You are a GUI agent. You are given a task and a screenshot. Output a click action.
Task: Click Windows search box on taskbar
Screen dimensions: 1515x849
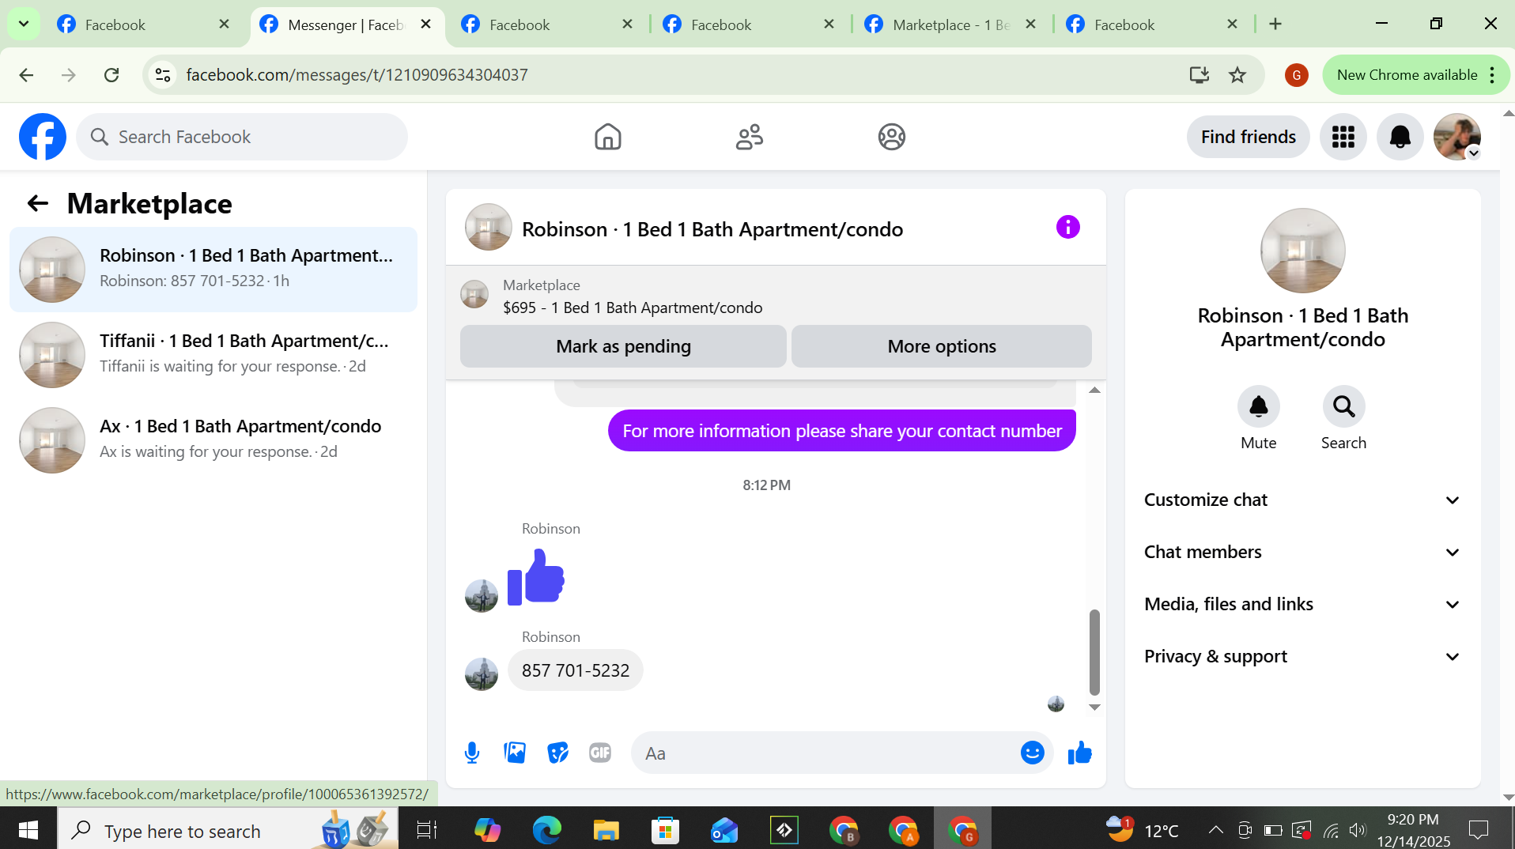click(x=228, y=830)
